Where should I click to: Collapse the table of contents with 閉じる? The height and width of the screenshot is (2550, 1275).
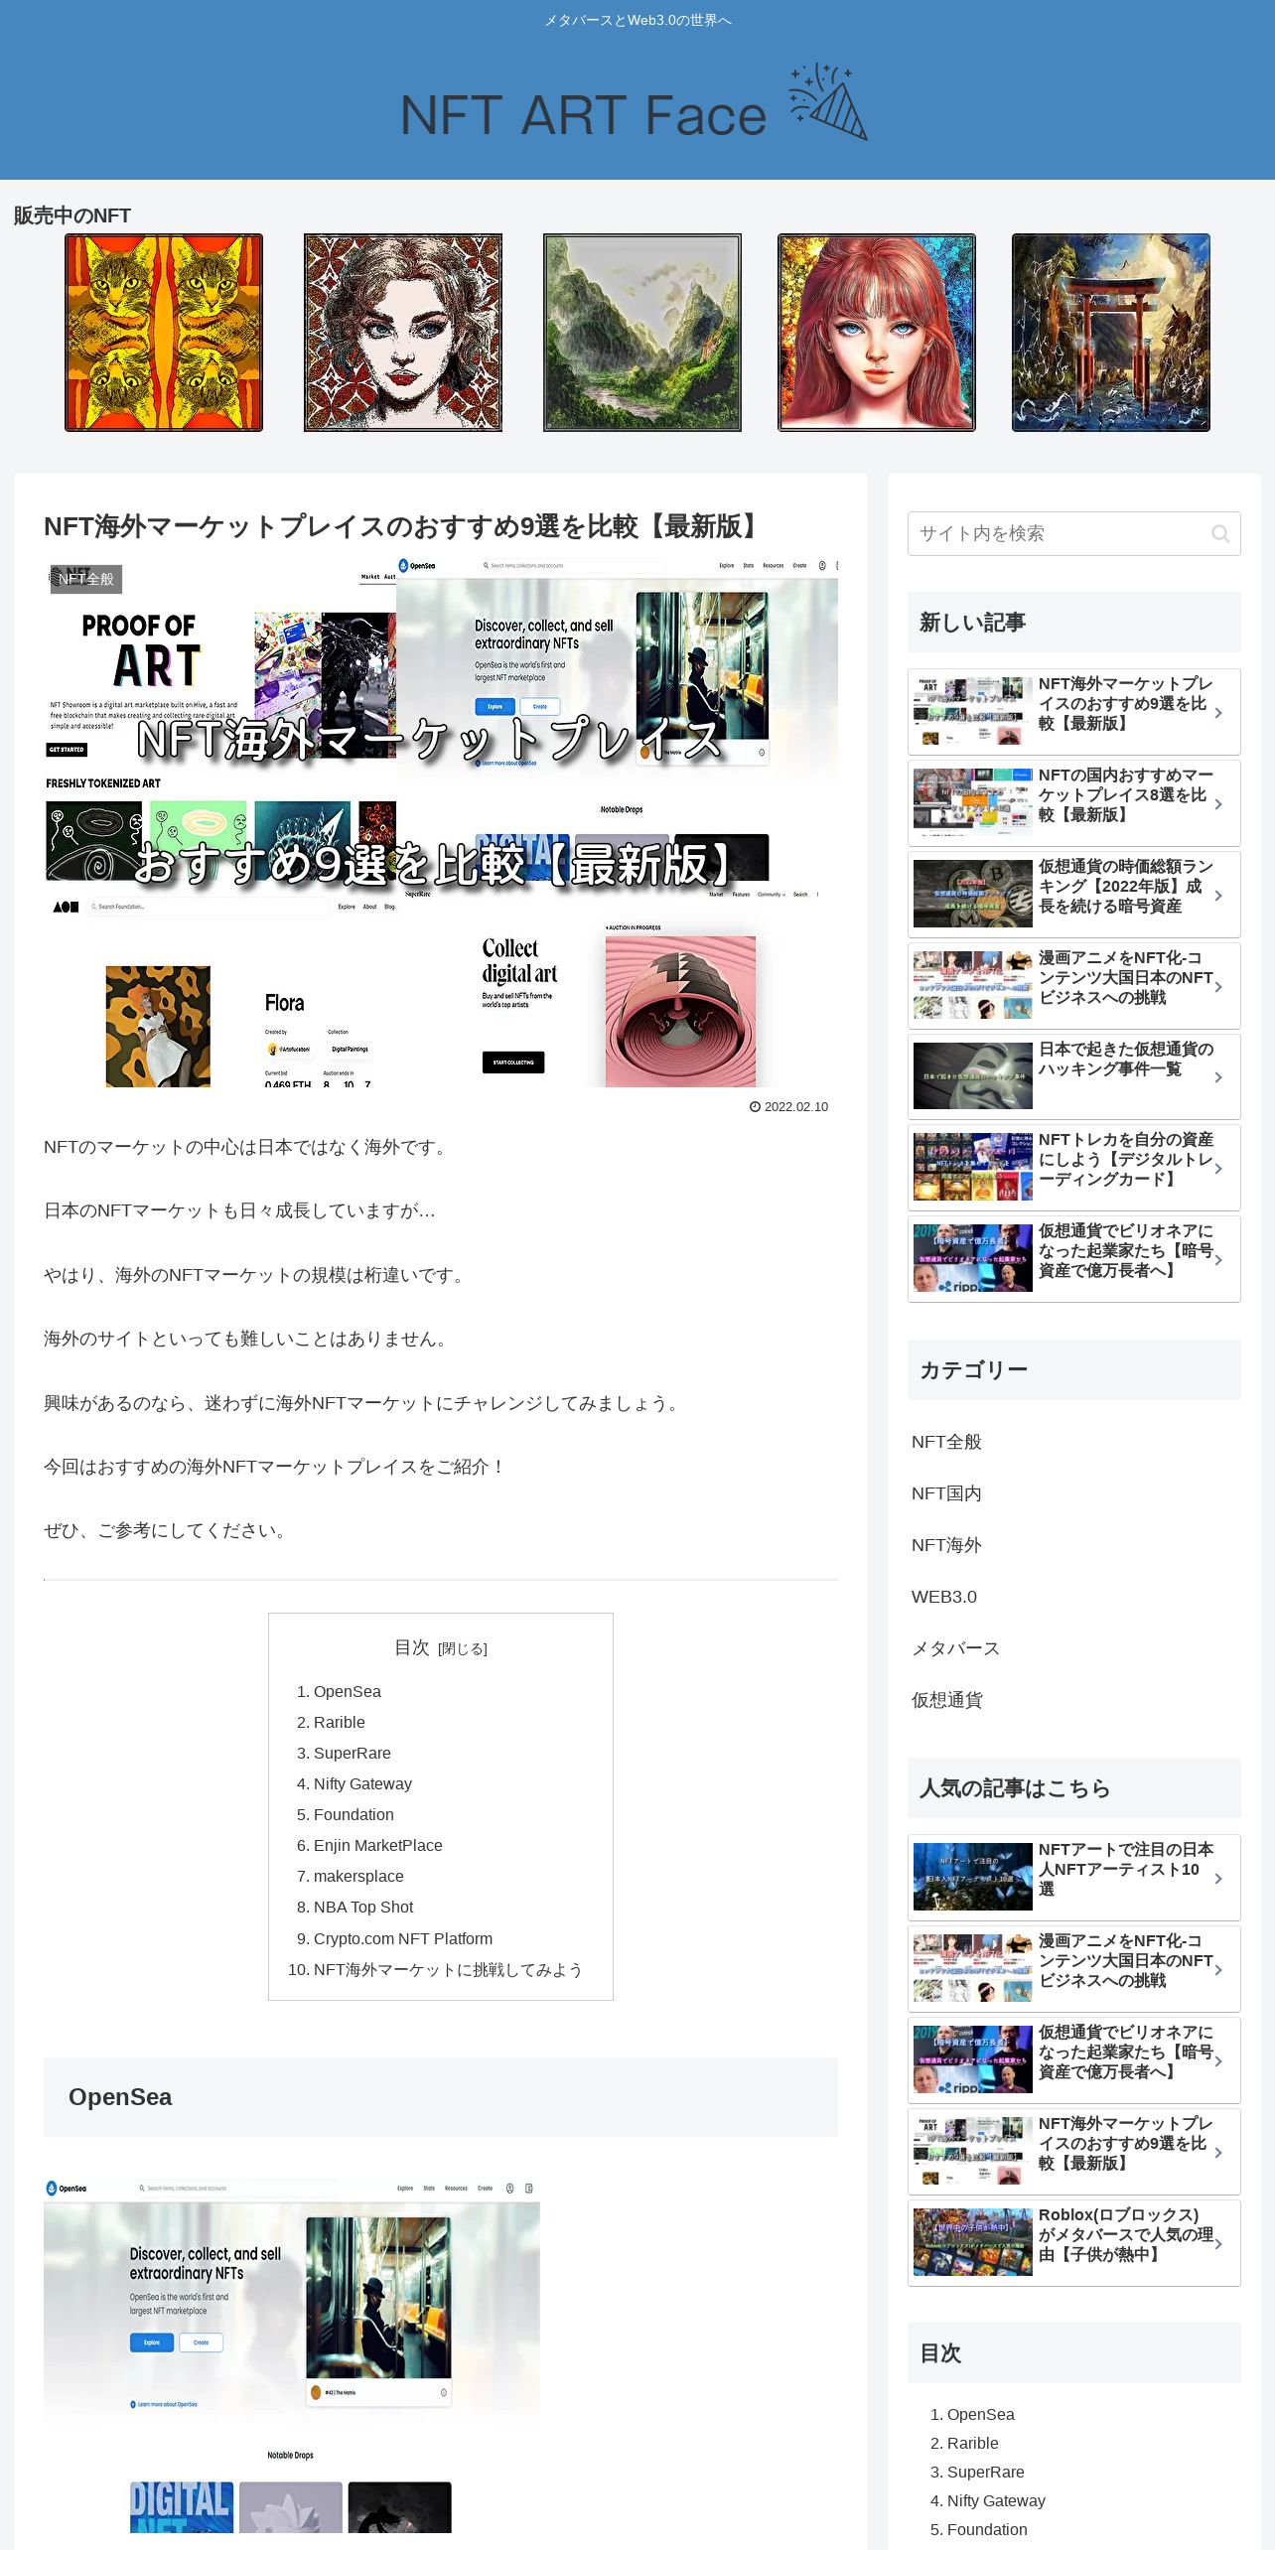click(x=463, y=1649)
